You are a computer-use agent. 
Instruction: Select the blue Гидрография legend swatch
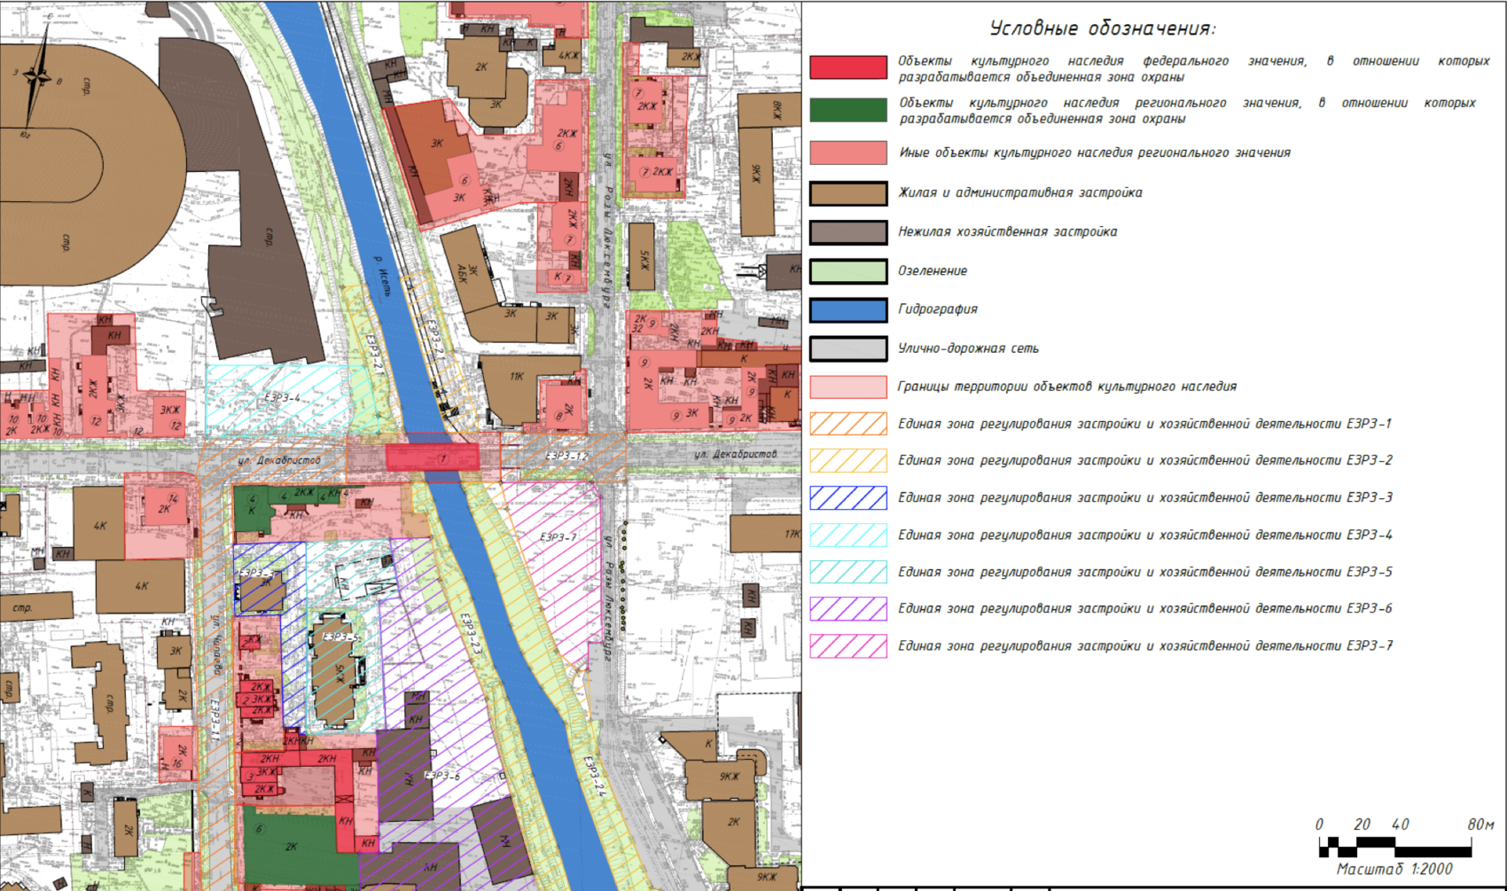[847, 309]
